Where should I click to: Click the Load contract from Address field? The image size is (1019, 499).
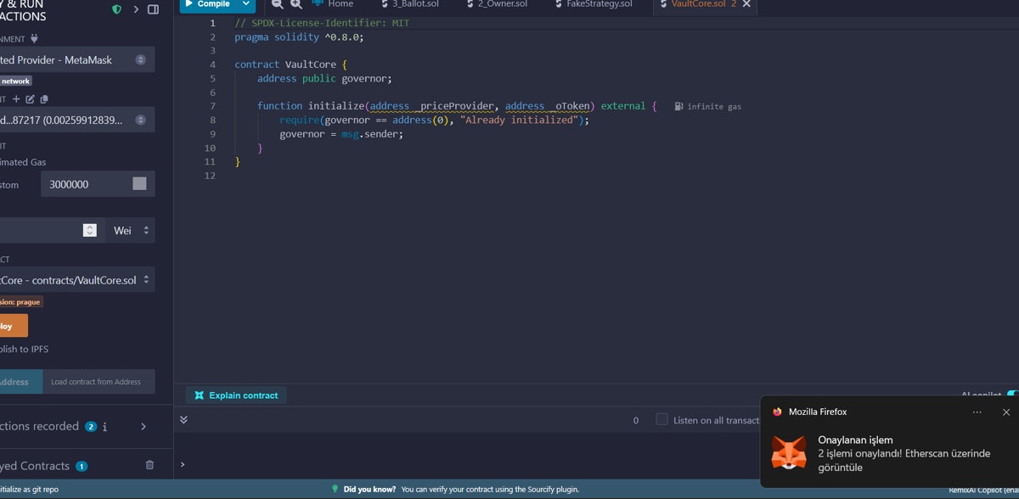point(95,382)
